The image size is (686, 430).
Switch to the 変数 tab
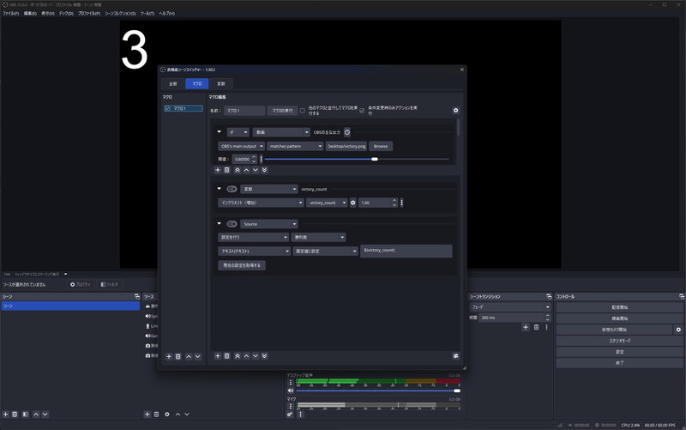[x=221, y=83]
